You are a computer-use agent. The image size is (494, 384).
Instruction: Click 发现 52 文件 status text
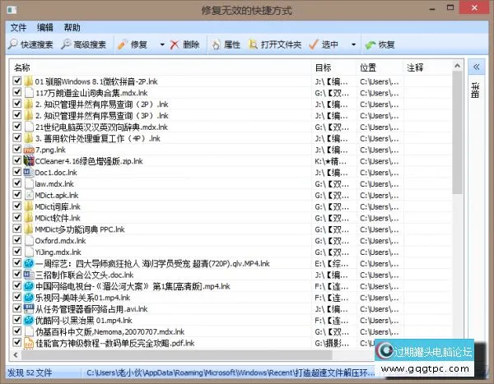30,373
